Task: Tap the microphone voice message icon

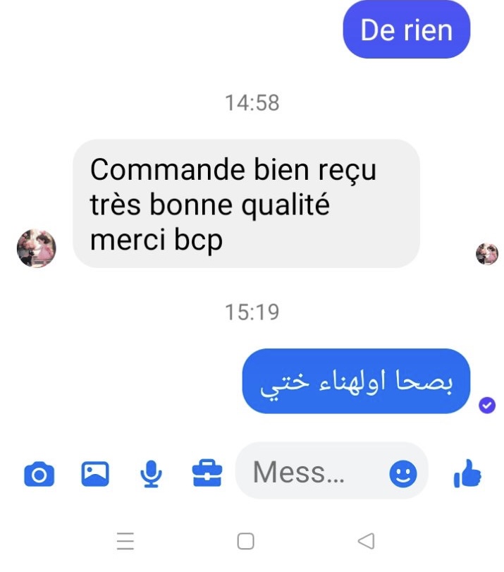Action: point(151,473)
